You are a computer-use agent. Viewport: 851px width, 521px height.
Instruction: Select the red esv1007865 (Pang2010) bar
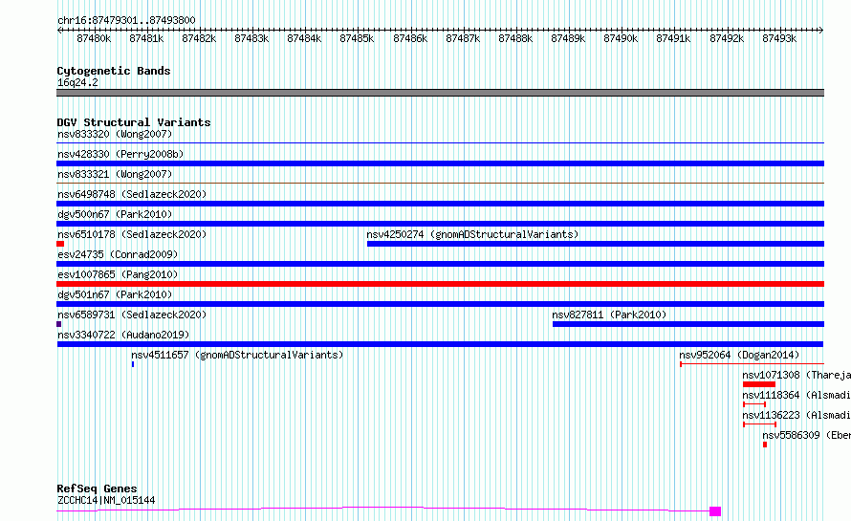440,284
